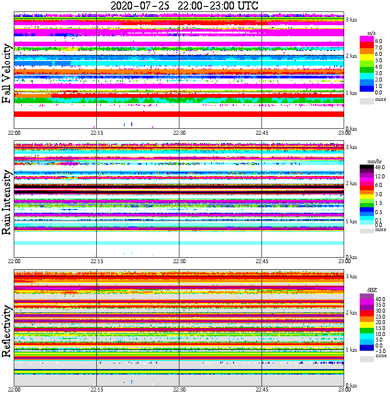
Task: Click the '22:45' tick under Reflectivity panel
Action: point(262,390)
